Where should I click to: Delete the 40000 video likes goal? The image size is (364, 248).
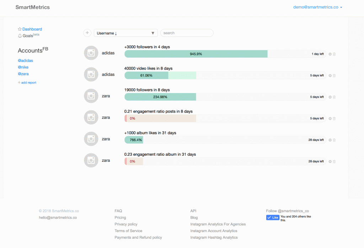pyautogui.click(x=334, y=76)
